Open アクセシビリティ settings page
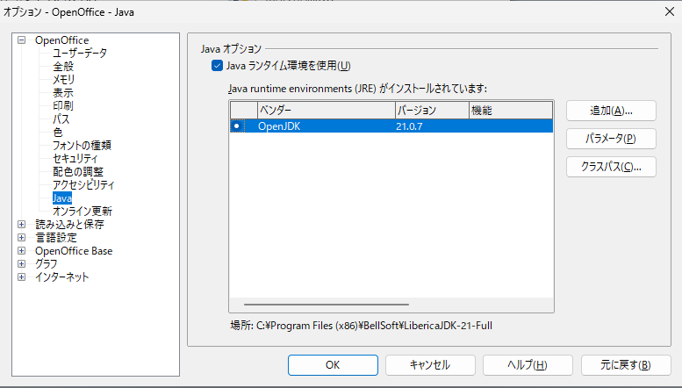 pos(83,185)
